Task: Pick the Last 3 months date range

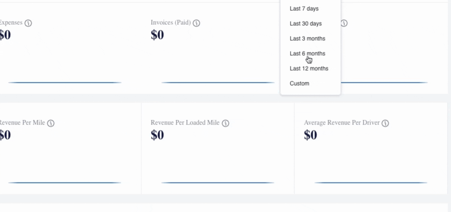Action: tap(307, 39)
